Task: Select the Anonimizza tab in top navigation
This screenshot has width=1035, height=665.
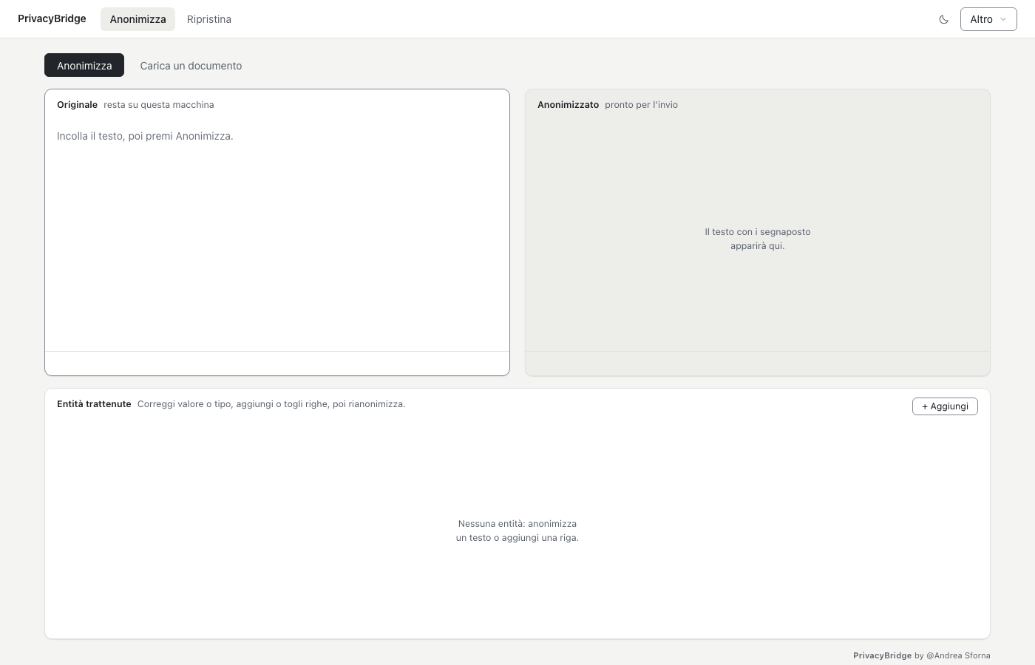Action: pyautogui.click(x=138, y=19)
